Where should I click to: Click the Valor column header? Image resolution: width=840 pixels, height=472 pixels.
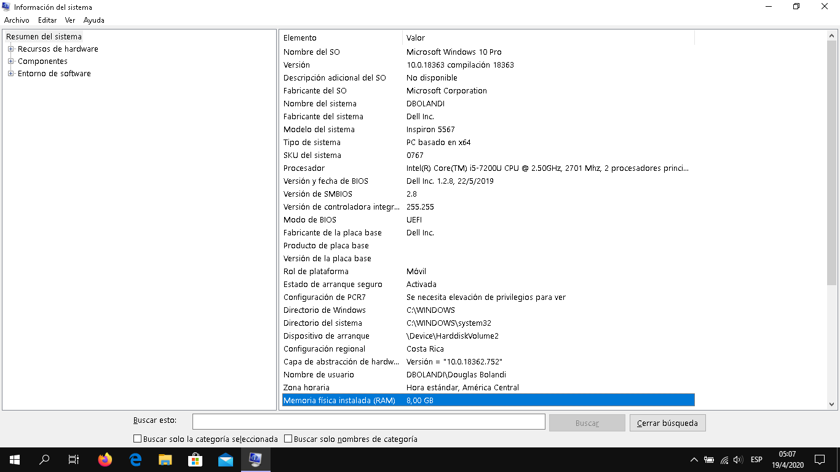(549, 38)
